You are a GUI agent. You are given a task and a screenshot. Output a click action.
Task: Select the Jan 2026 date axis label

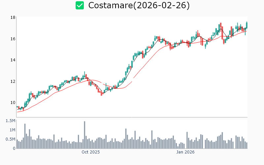click(185, 152)
